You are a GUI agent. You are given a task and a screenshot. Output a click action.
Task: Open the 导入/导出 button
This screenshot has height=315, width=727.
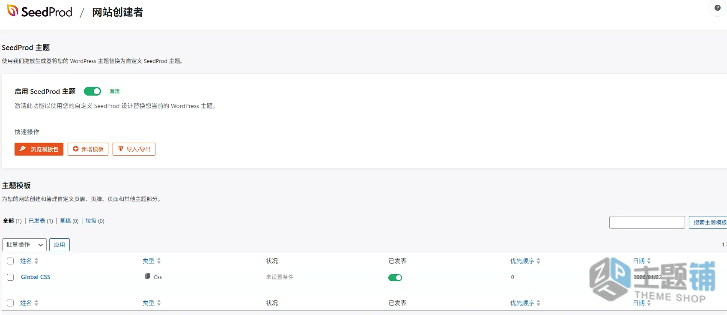coord(134,149)
